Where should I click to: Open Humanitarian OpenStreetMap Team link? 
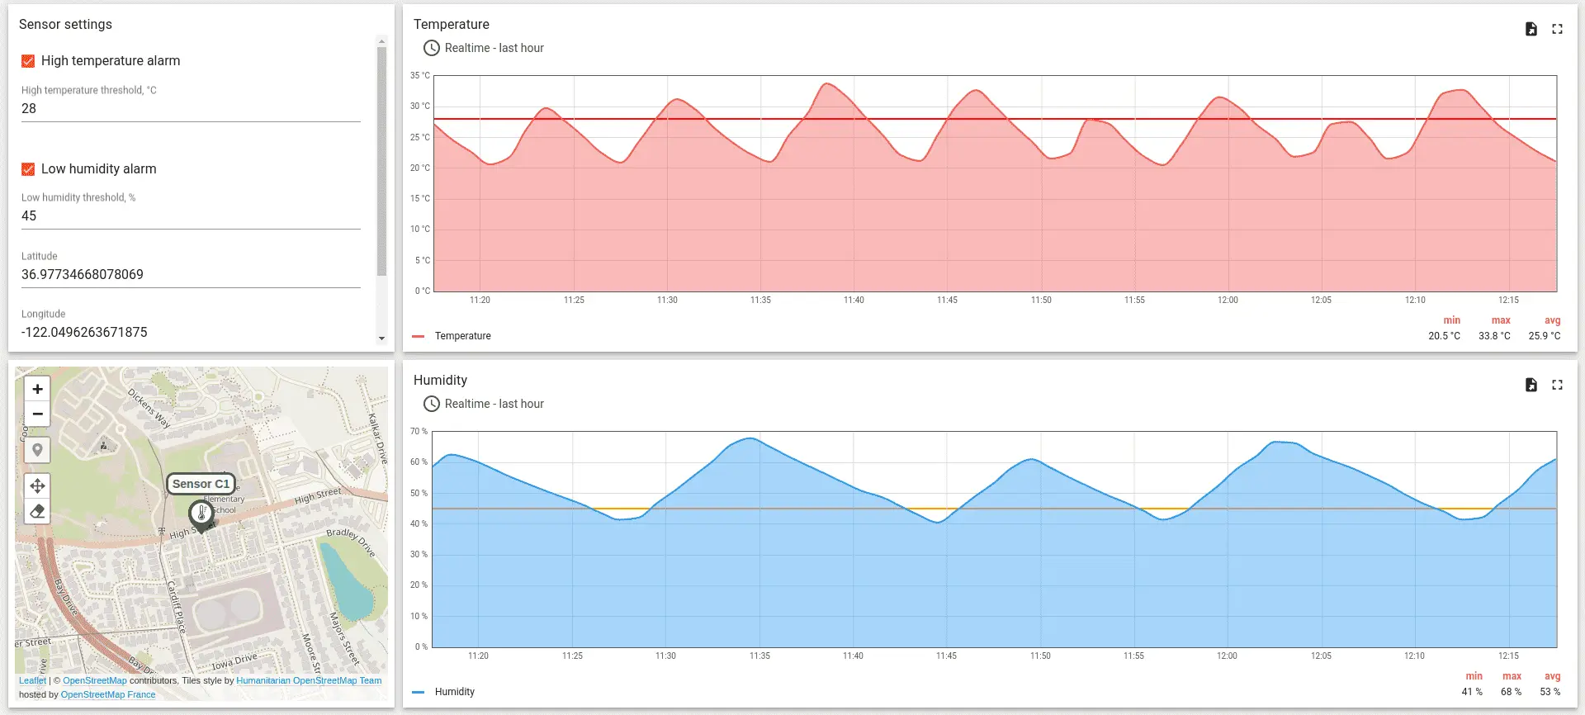(x=309, y=681)
